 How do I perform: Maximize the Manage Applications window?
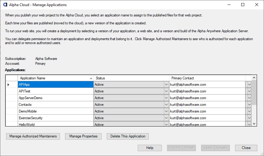243,5
